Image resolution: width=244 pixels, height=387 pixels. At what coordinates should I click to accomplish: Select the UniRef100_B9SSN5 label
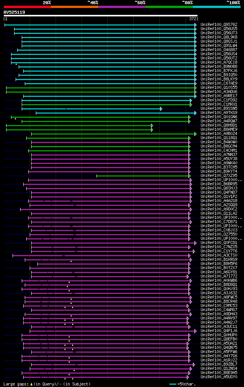[x=219, y=109]
